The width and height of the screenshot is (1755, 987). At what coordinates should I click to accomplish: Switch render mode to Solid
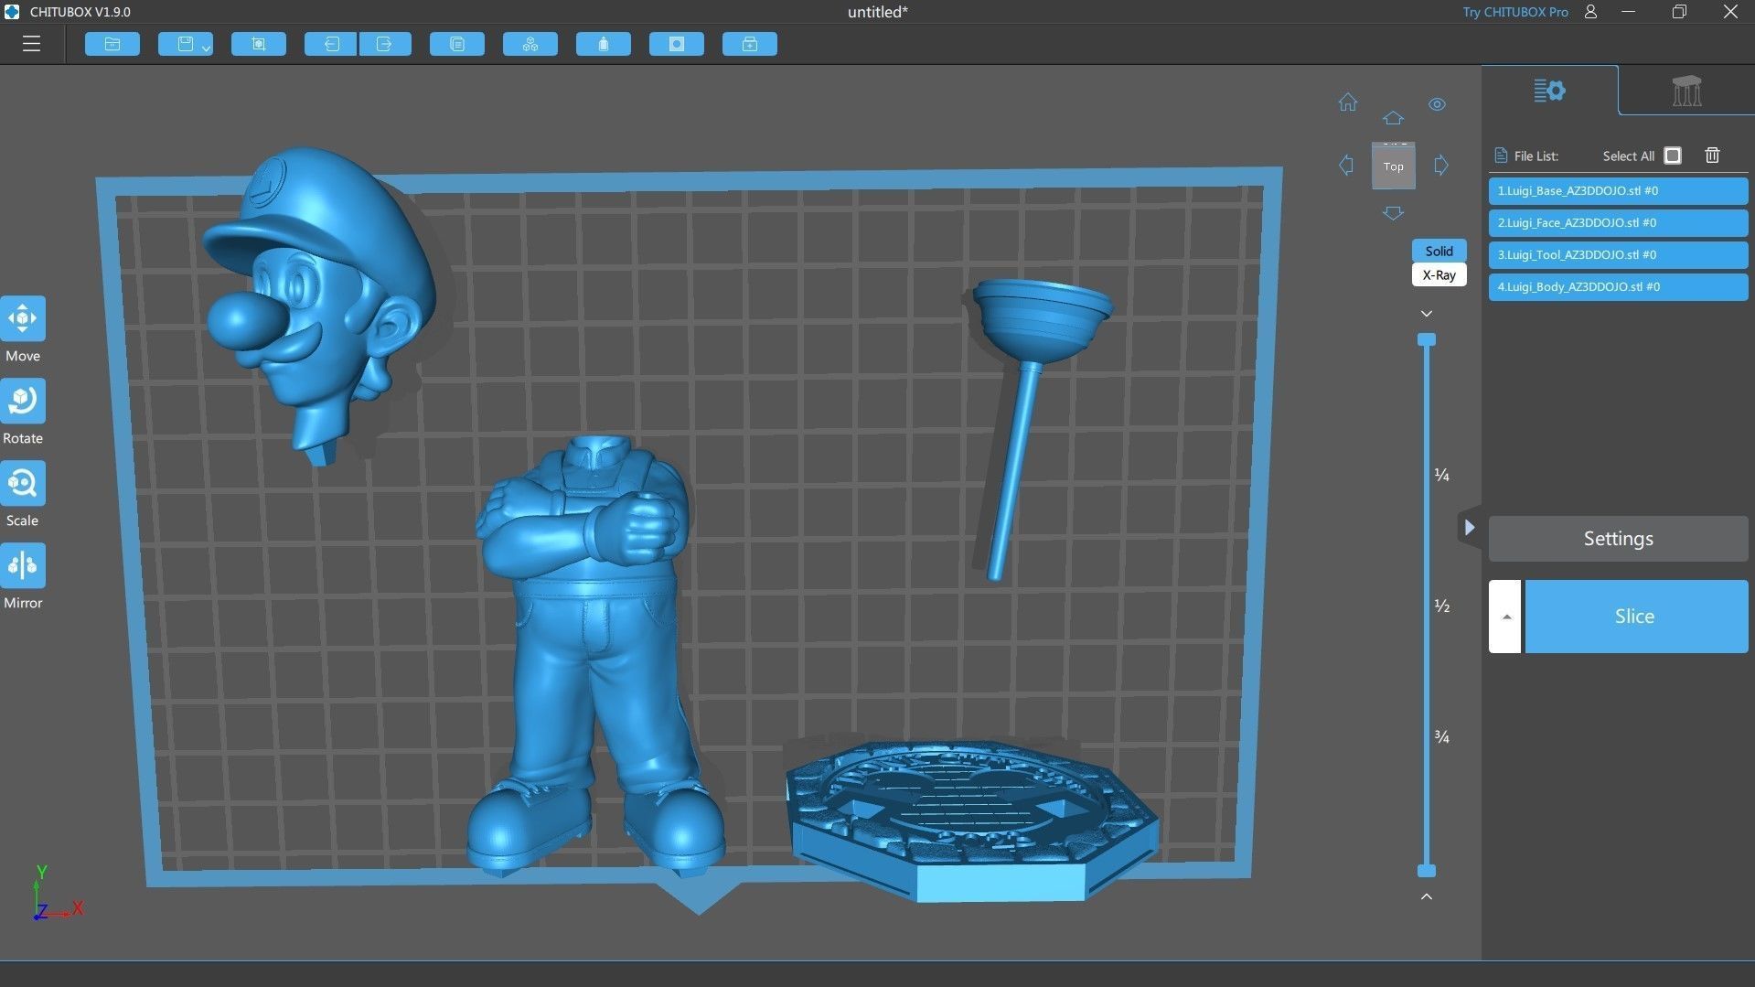[1439, 251]
